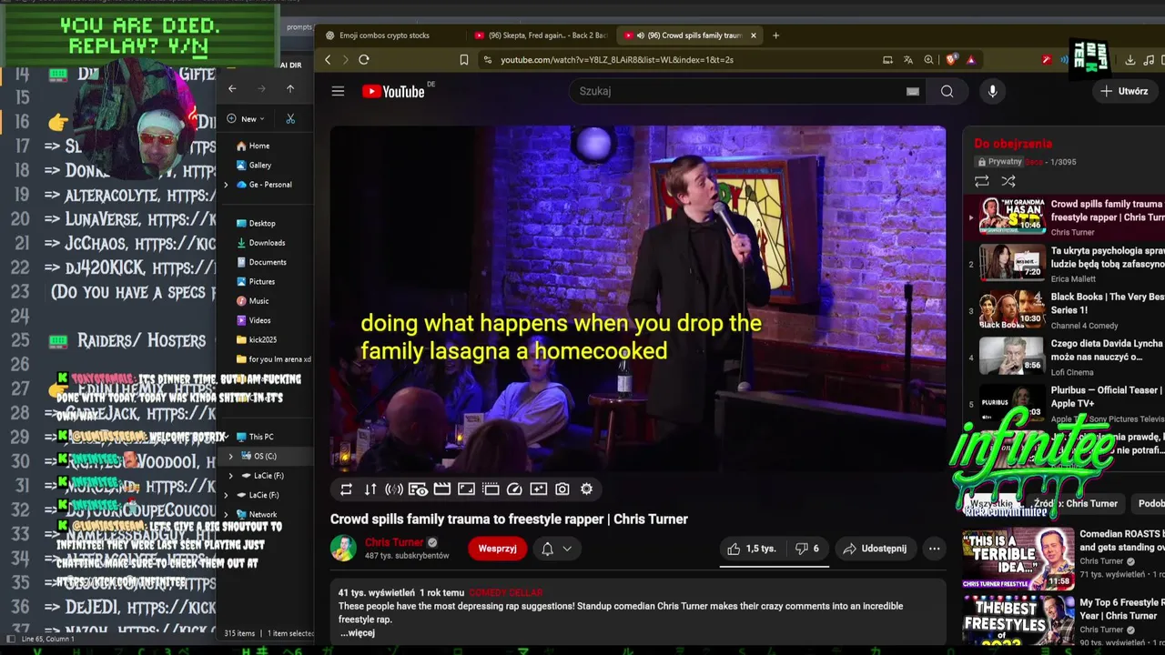Click the zoom magnifier icon in the address bar
Viewport: 1165px width, 655px height.
(x=928, y=60)
